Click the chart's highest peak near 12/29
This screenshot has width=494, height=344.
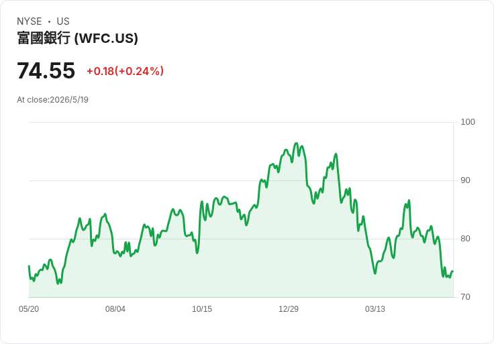pos(296,144)
